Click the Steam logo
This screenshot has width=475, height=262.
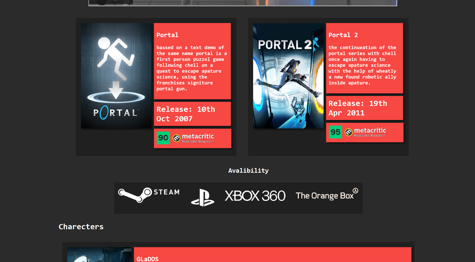point(149,195)
